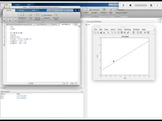Click the recording progress bar
Screen dimensions: 162x121
click(x=141, y=5)
